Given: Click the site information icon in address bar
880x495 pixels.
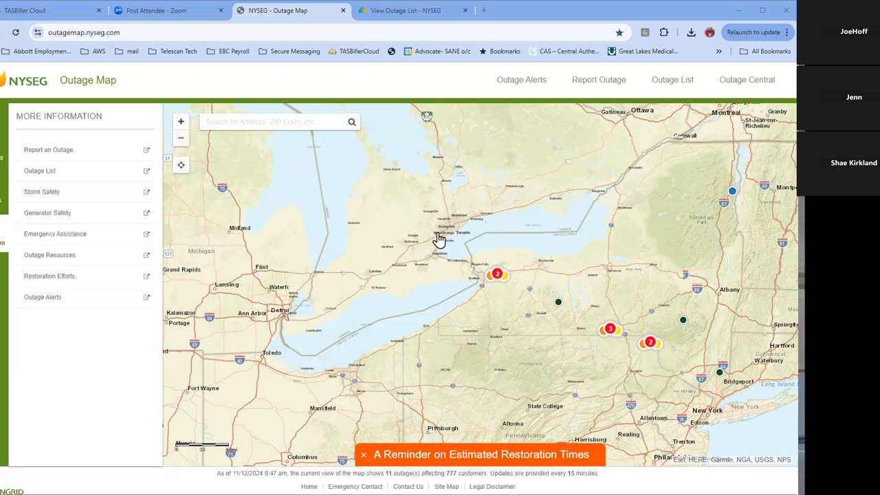Looking at the screenshot, I should (38, 32).
